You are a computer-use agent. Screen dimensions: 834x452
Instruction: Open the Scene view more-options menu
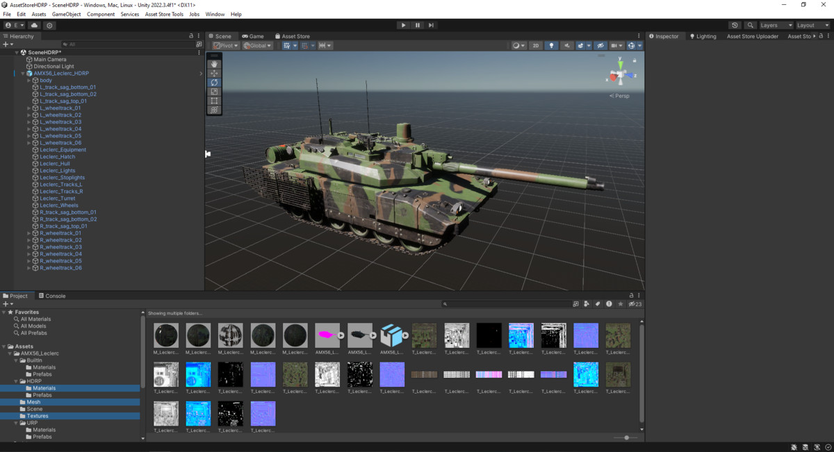(x=639, y=36)
